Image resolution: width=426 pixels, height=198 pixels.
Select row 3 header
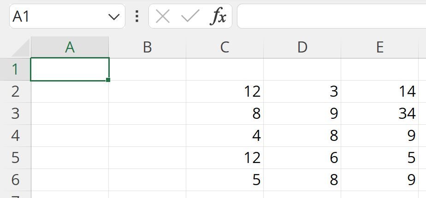point(15,113)
